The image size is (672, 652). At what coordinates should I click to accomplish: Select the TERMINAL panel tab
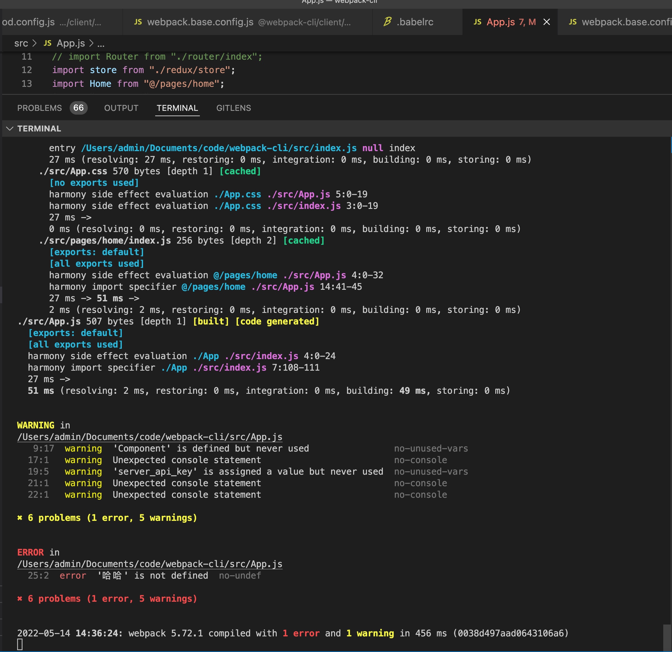(177, 108)
